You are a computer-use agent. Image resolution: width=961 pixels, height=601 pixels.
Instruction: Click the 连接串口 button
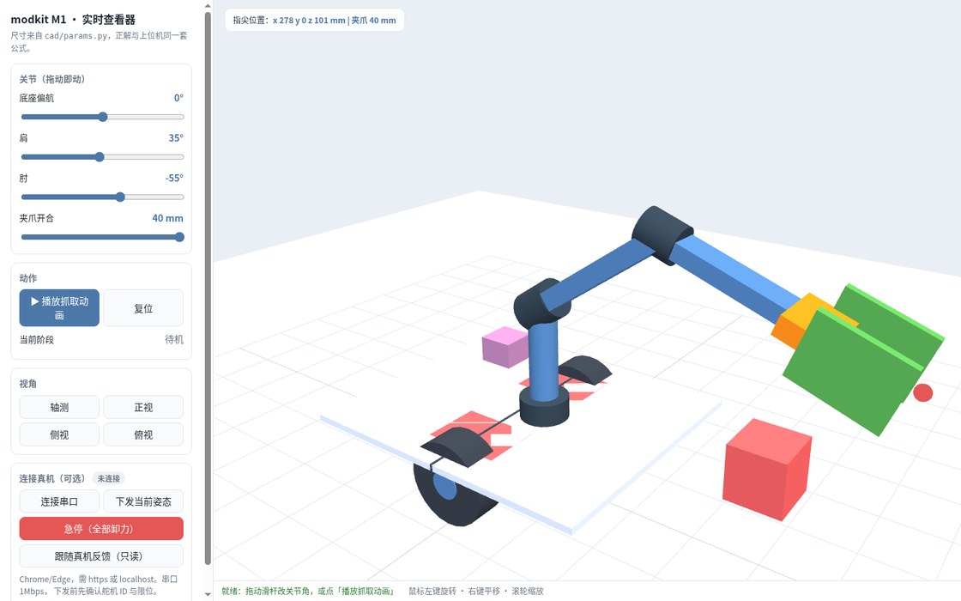pos(59,501)
